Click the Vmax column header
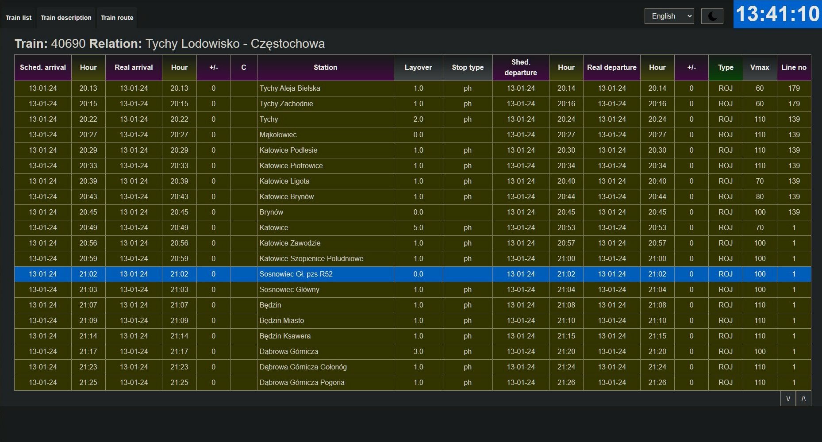 point(759,68)
